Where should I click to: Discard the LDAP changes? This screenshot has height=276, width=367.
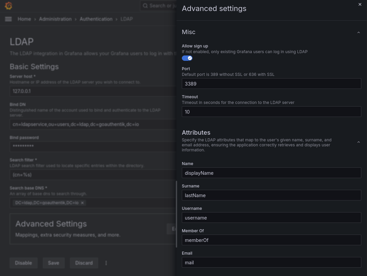tap(84, 263)
